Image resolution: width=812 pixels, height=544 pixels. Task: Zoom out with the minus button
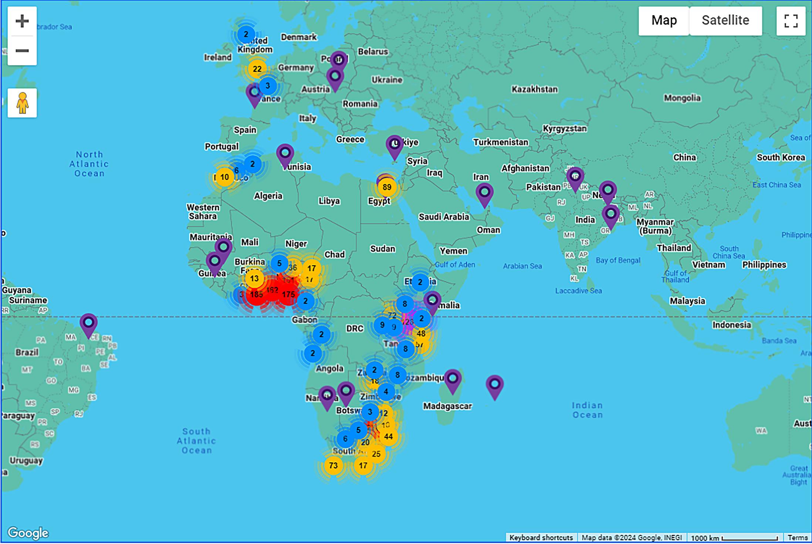[22, 51]
